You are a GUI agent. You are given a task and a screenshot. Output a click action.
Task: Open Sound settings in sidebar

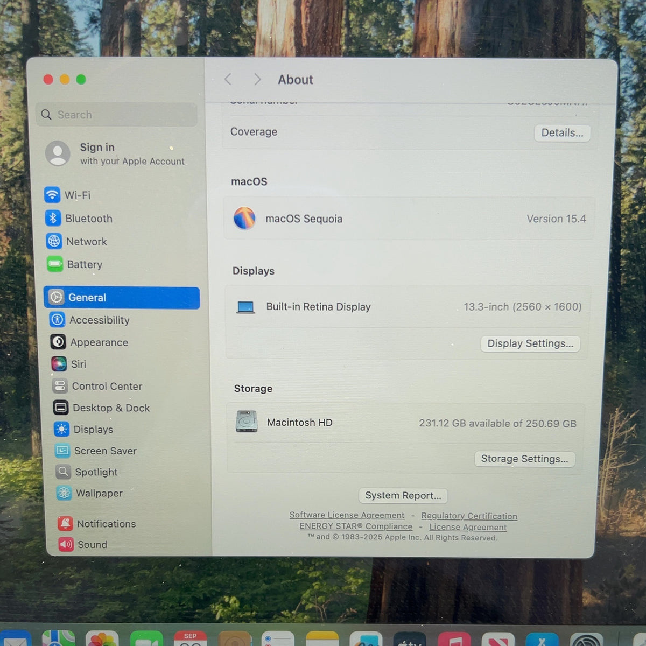(x=83, y=544)
